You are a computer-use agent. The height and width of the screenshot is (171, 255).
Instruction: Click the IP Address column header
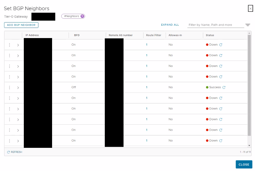[x=32, y=35]
